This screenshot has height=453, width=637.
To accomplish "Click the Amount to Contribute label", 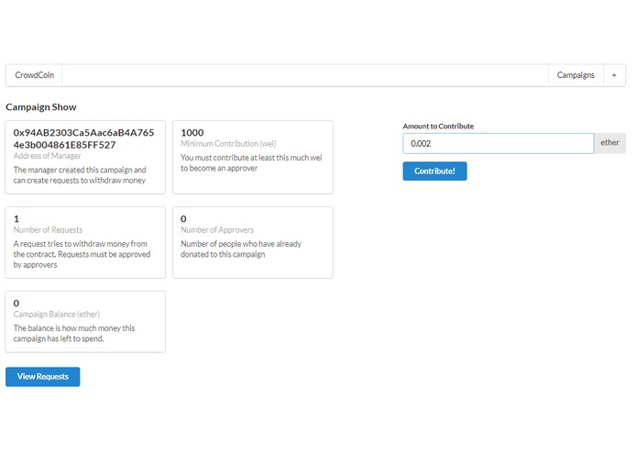I will [x=438, y=126].
